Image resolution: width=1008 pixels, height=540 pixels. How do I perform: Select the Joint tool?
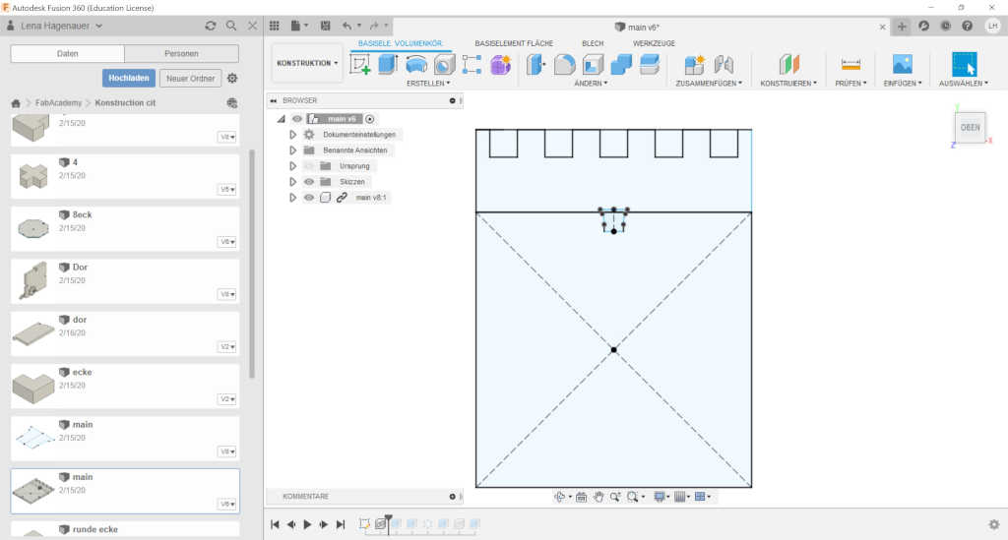coord(724,65)
